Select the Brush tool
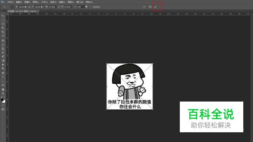The width and height of the screenshot is (253, 142). coord(3,44)
